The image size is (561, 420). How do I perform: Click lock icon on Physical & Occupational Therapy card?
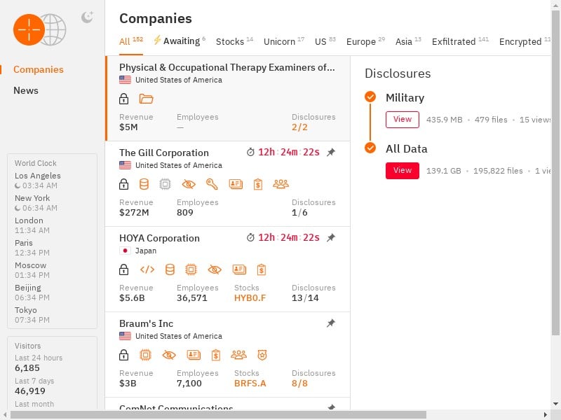click(x=124, y=99)
